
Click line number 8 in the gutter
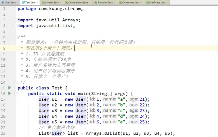(x=4, y=48)
